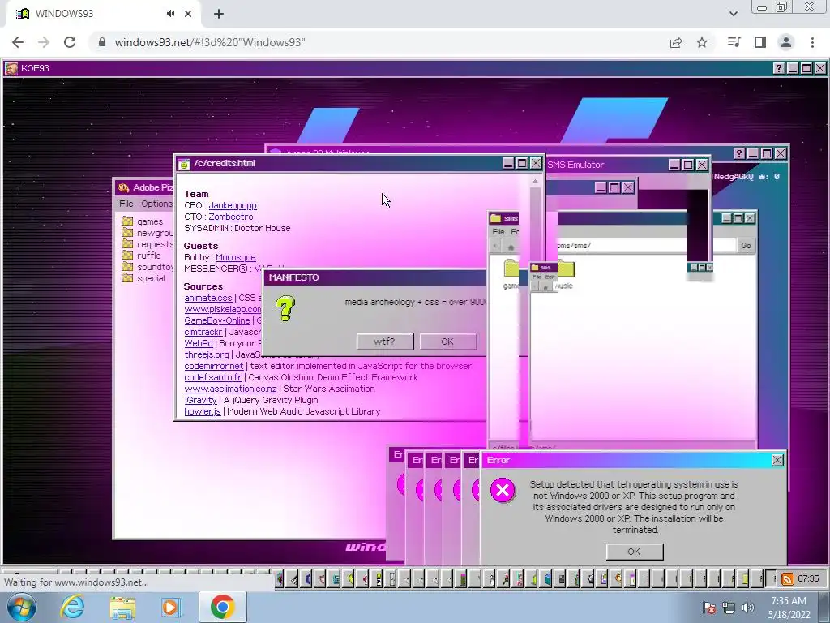This screenshot has height=623, width=830.
Task: Open File menu in Adobe Piz window
Action: tap(126, 204)
